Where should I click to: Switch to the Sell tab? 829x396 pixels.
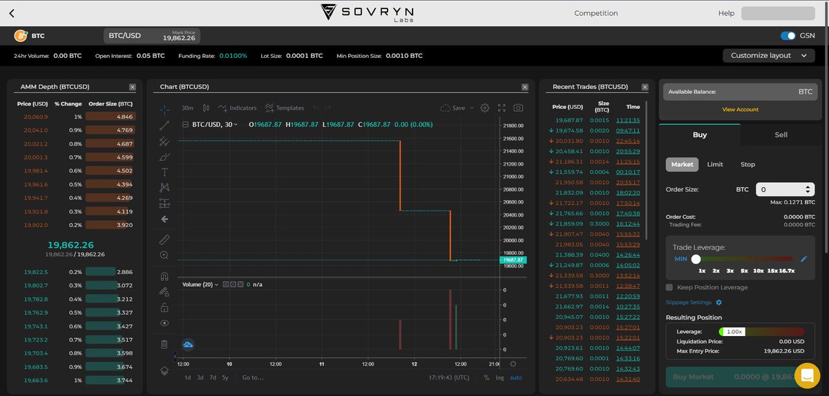tap(781, 135)
